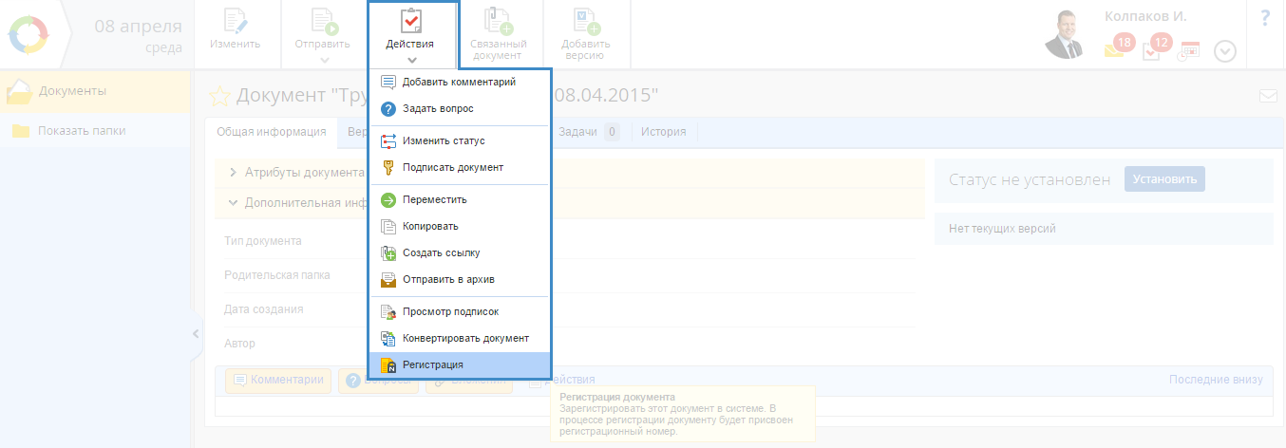
Task: Click the subscriptions icon beside Просмотр подписок
Action: [388, 312]
